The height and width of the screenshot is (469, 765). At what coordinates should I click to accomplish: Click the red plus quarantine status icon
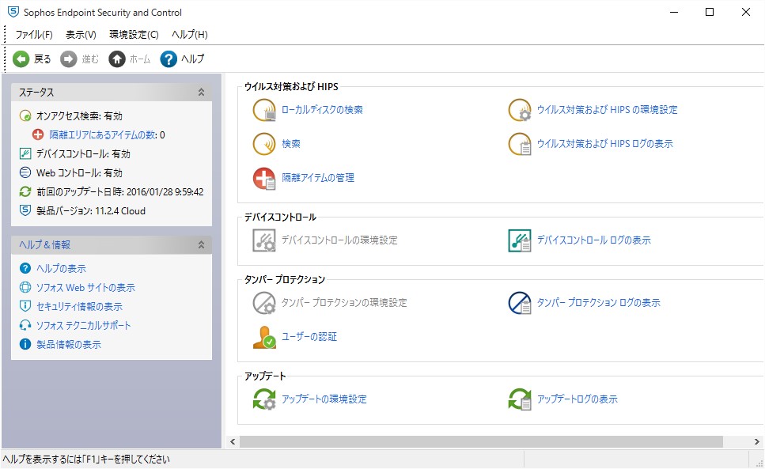38,134
